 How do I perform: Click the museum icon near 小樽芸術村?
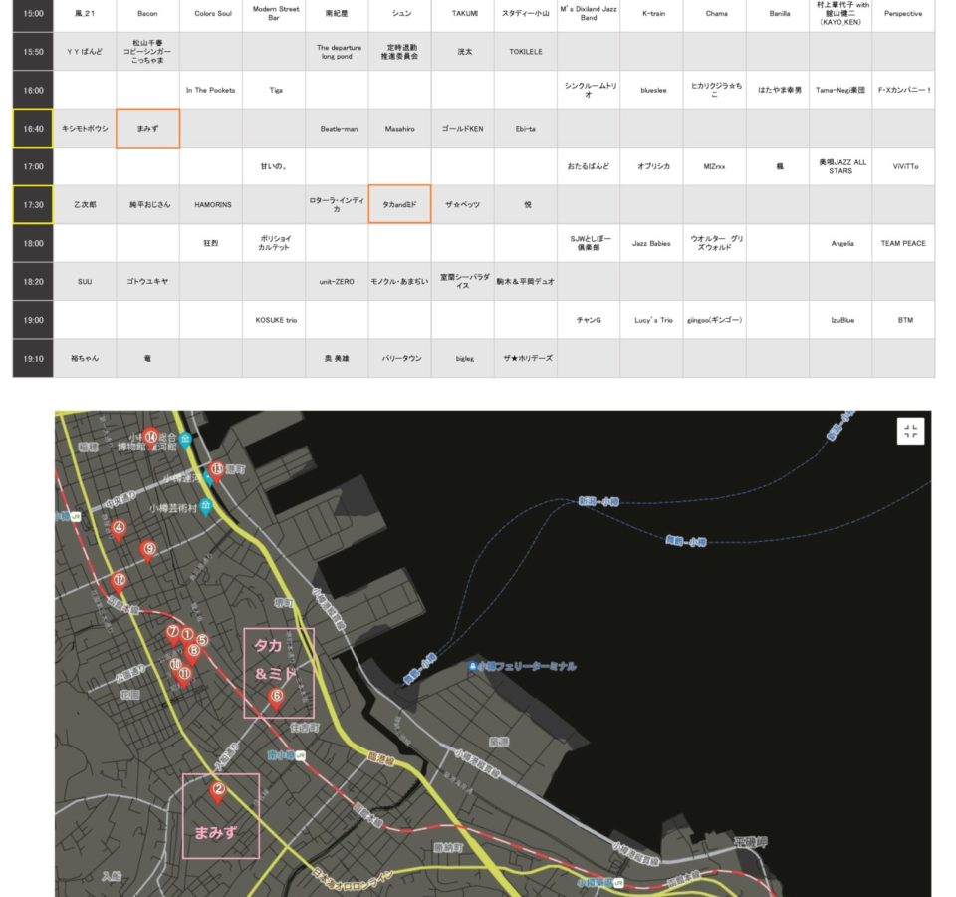coord(205,507)
